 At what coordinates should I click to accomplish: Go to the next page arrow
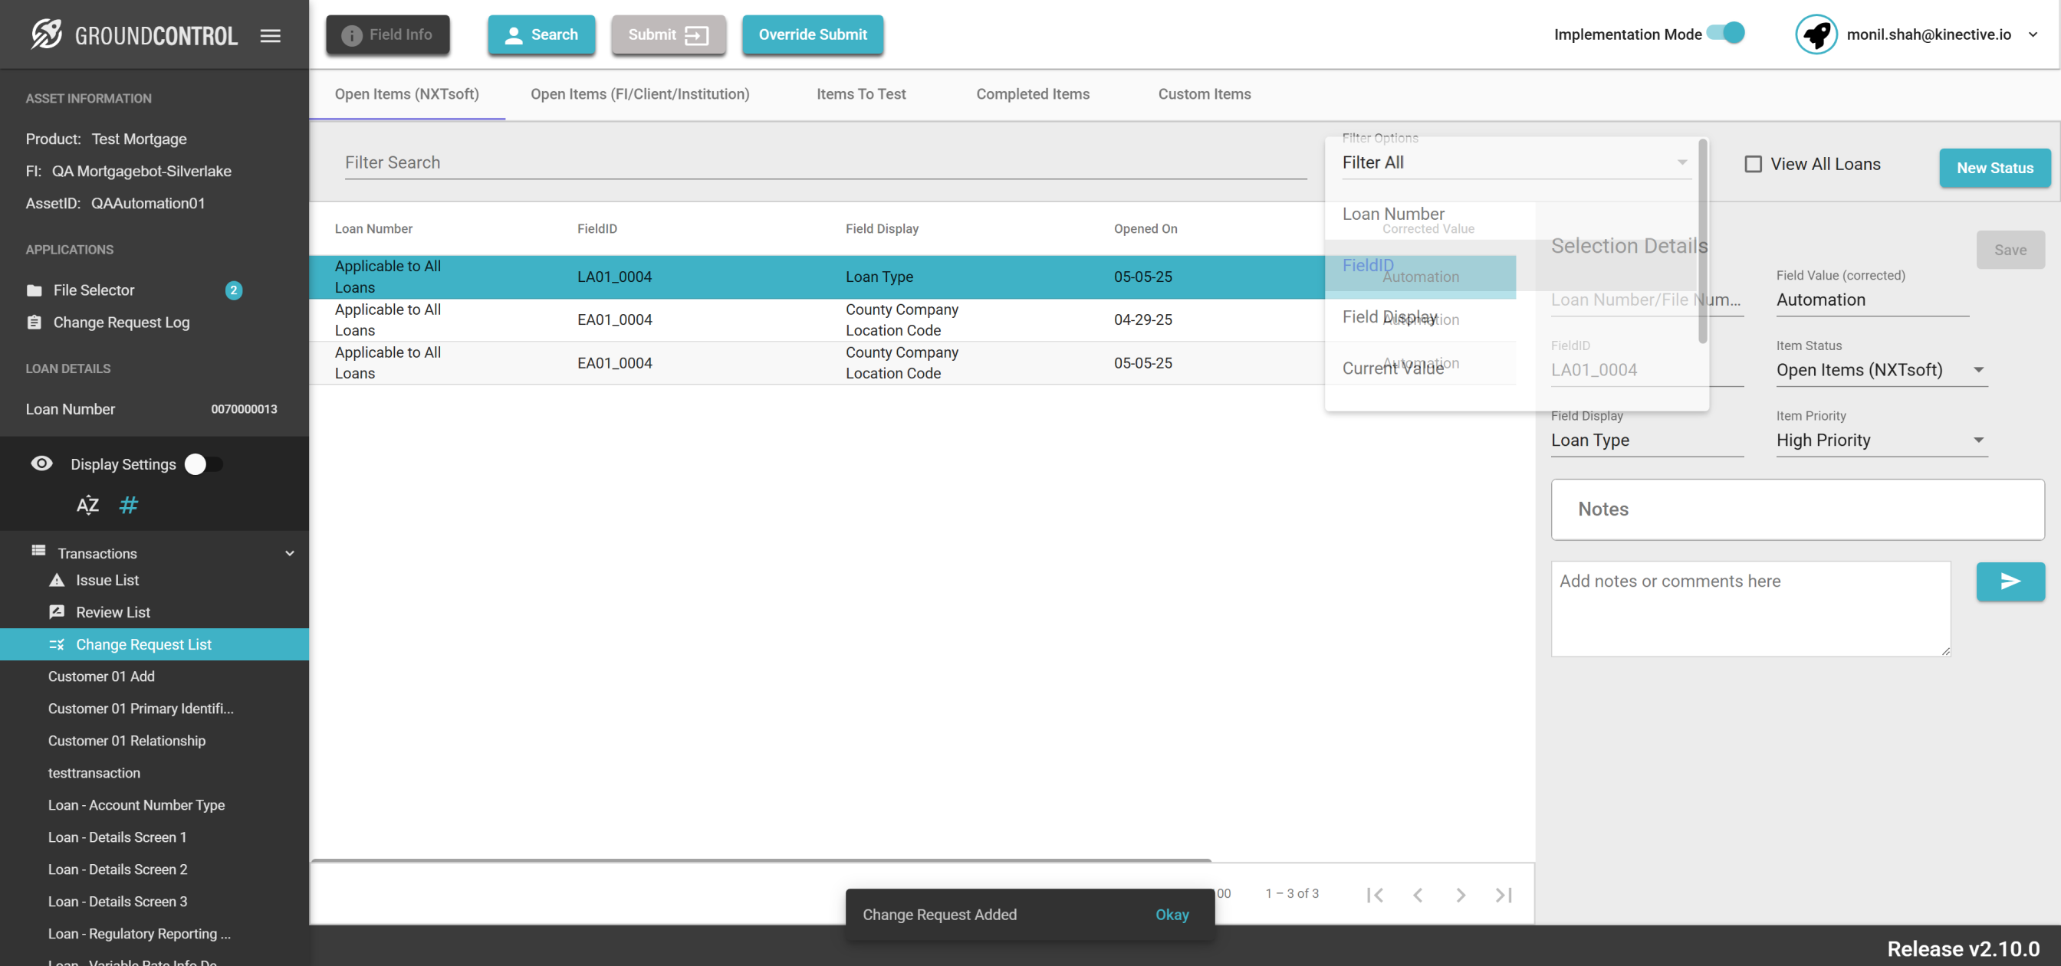1460,894
